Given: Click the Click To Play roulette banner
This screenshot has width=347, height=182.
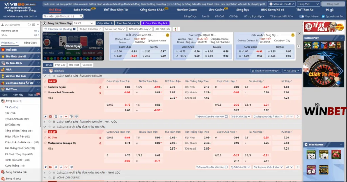Looking at the screenshot, I should tap(324, 69).
